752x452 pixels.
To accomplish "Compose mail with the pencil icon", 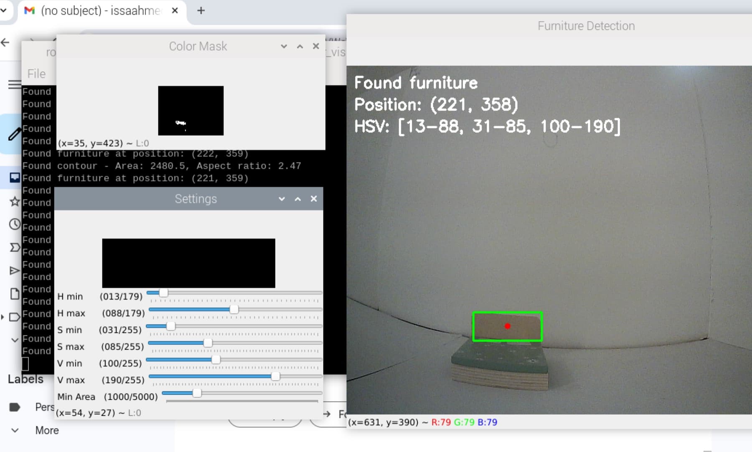I will pos(14,134).
